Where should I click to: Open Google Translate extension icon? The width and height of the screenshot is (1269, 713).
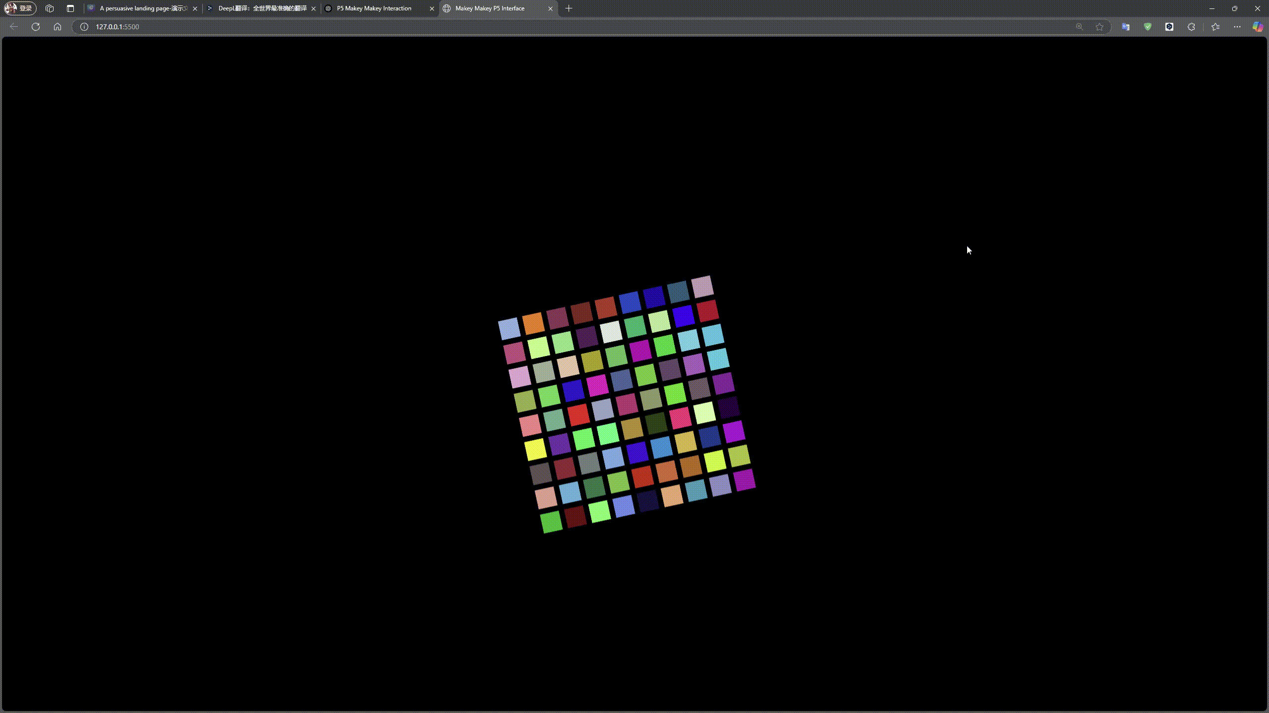pyautogui.click(x=1126, y=27)
